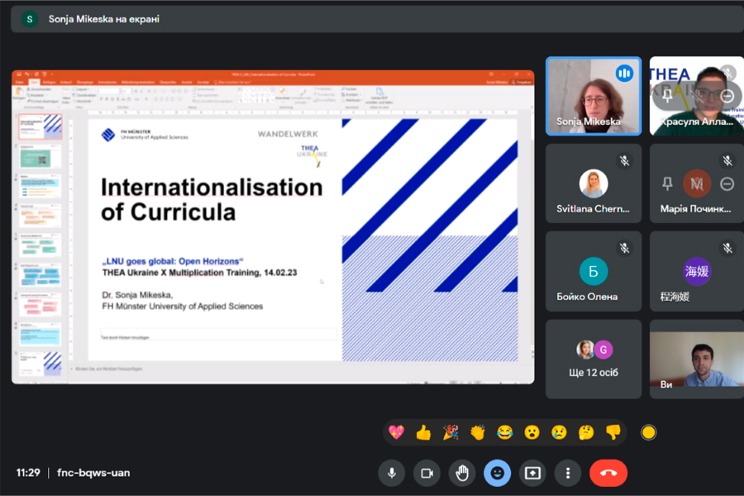This screenshot has height=496, width=744.
Task: Close the emoji reactions bar
Action: tap(498, 473)
